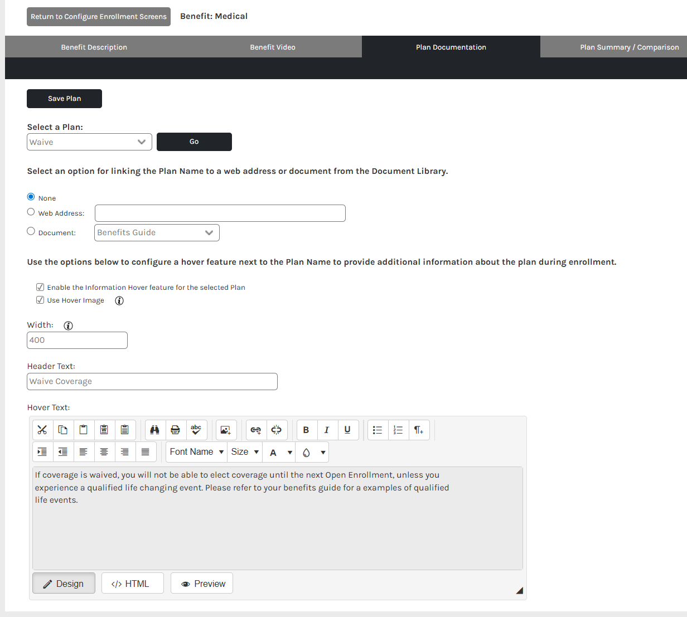The image size is (687, 617).
Task: Click Return to Configure Enrollment Screens button
Action: 99,17
